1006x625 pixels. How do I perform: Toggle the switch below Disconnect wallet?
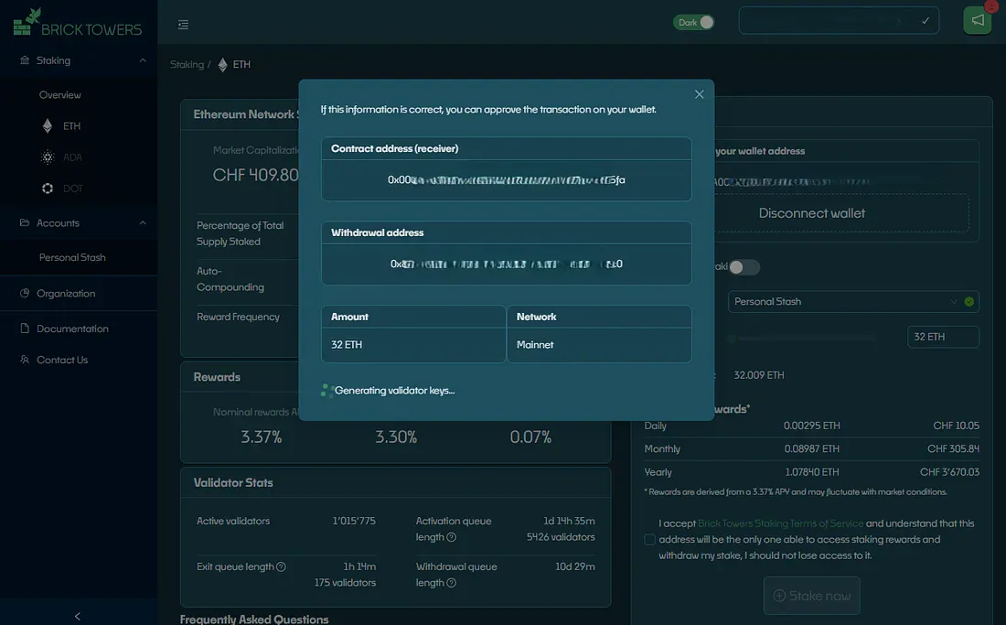(744, 267)
